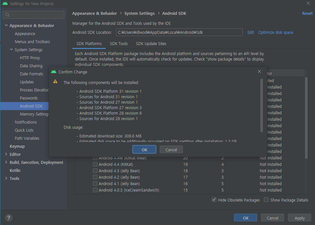
Task: Click Cancel in the Settings window footer
Action: point(273,218)
